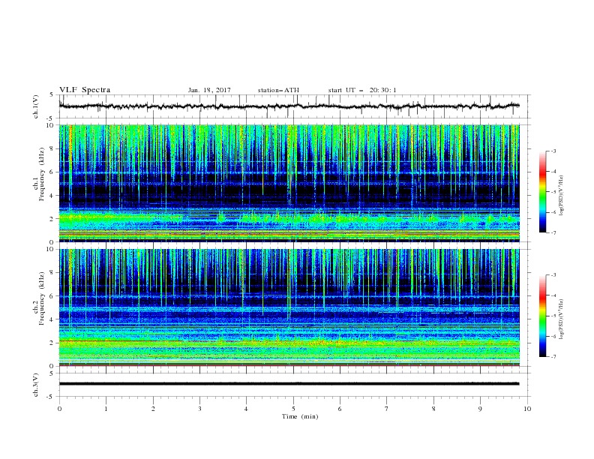Viewport: 594px width, 459px height.
Task: Click the 'Time (min)' x-axis label
Action: pos(300,416)
